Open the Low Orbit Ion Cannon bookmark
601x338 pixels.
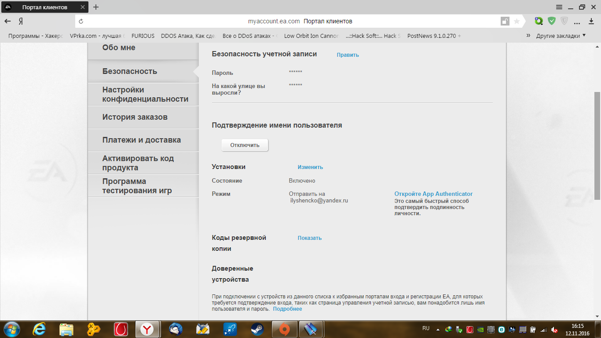pyautogui.click(x=312, y=36)
